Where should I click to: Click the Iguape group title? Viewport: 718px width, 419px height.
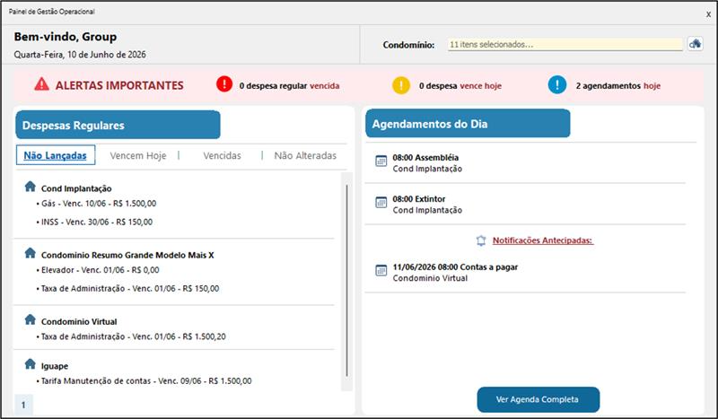click(55, 366)
